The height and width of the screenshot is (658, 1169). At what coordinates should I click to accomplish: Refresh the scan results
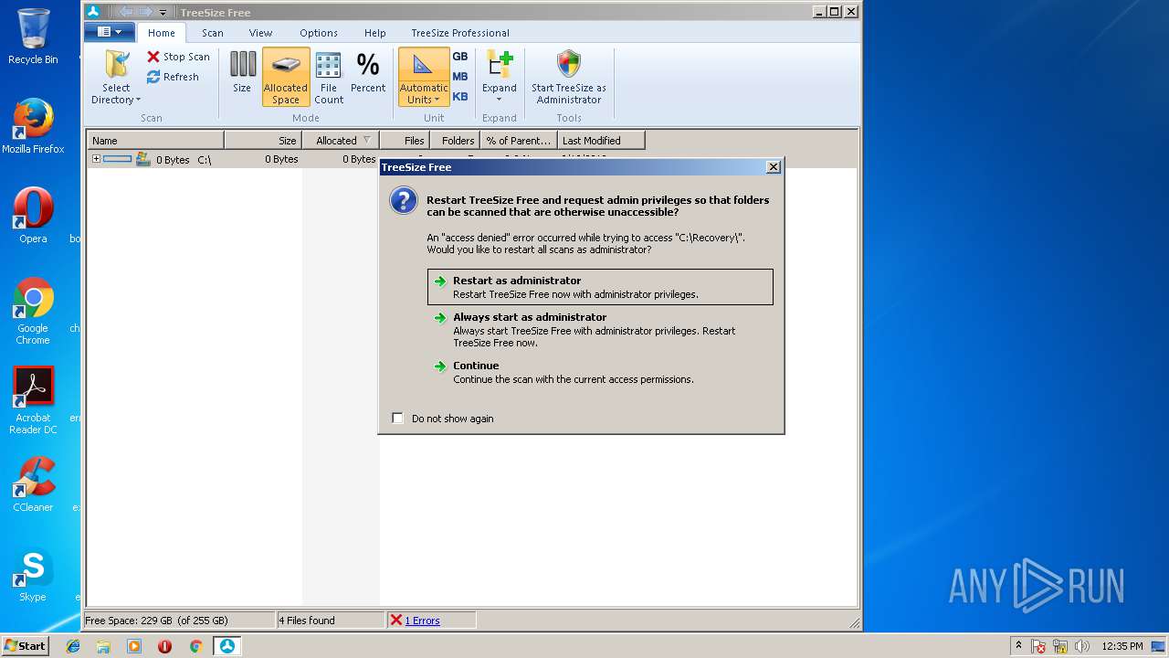(173, 77)
